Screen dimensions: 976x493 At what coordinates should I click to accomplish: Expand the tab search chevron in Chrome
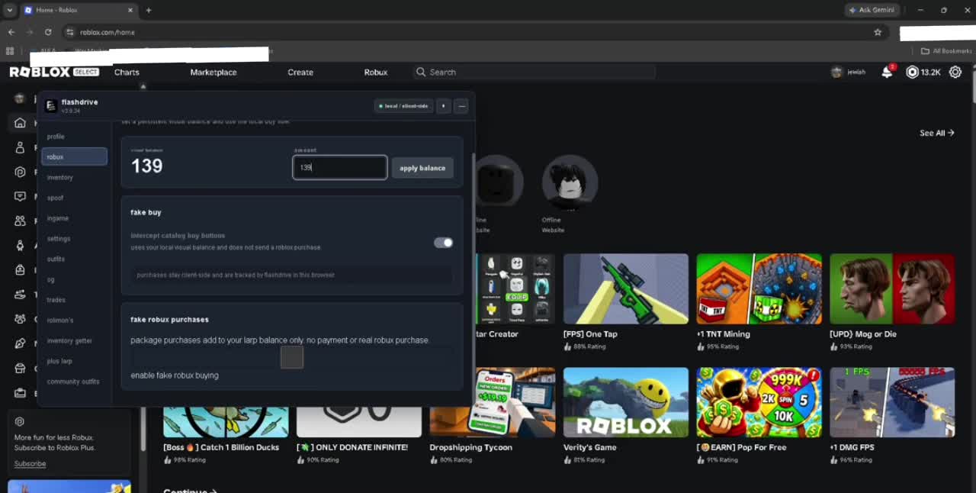(10, 10)
